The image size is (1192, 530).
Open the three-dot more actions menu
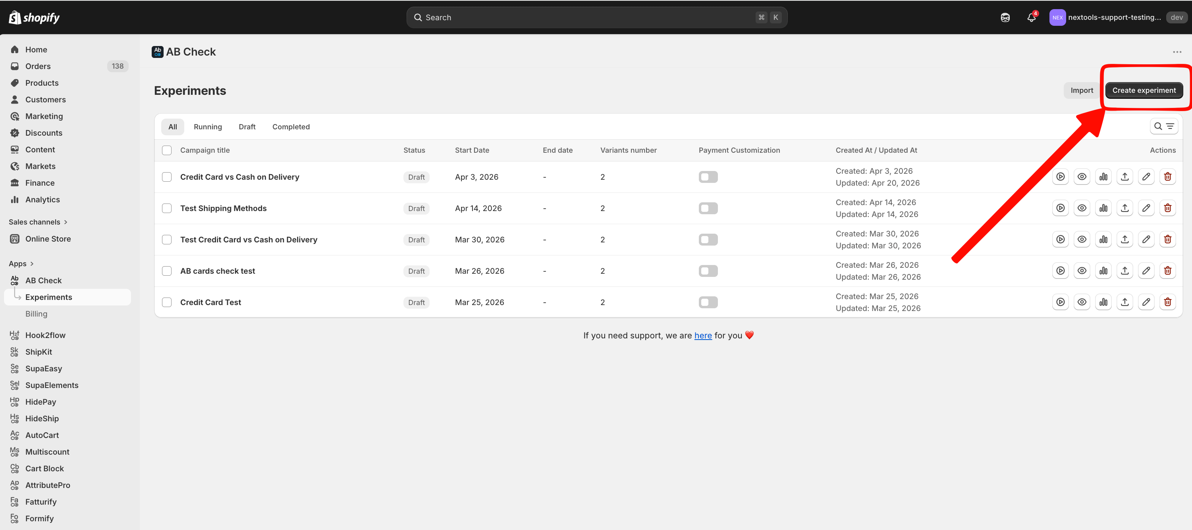(x=1177, y=52)
